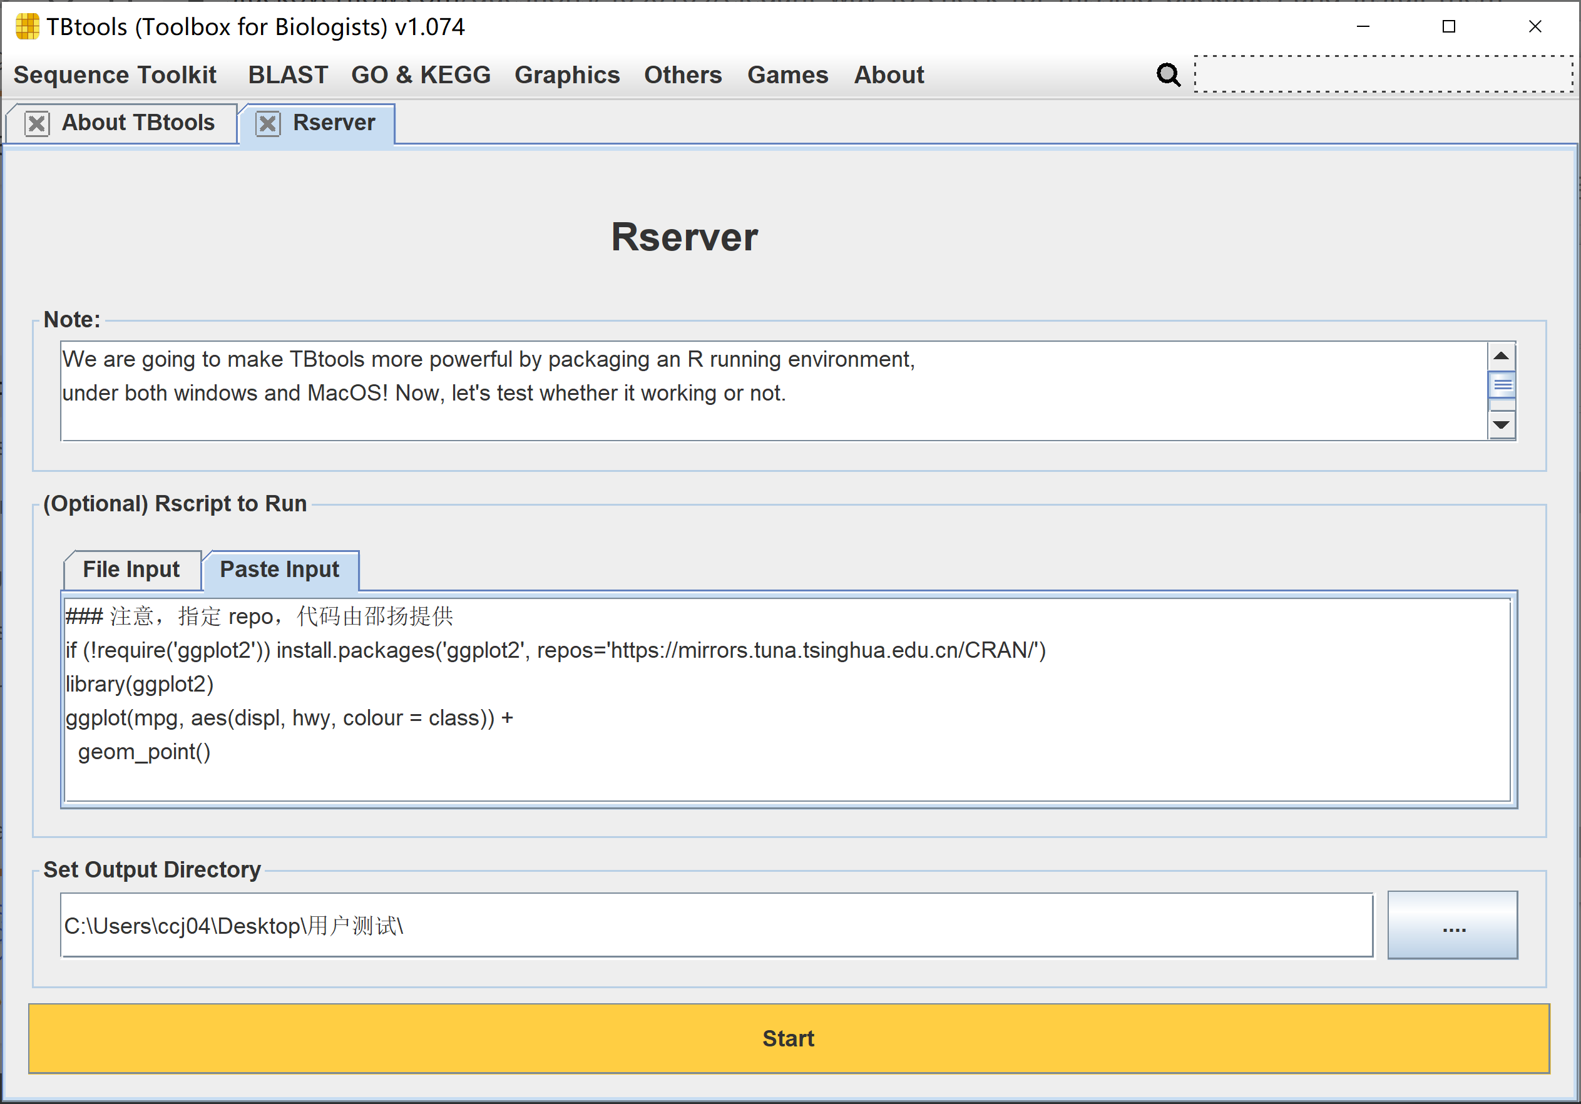Image resolution: width=1581 pixels, height=1104 pixels.
Task: Click inside the Rscript paste text area
Action: click(788, 700)
